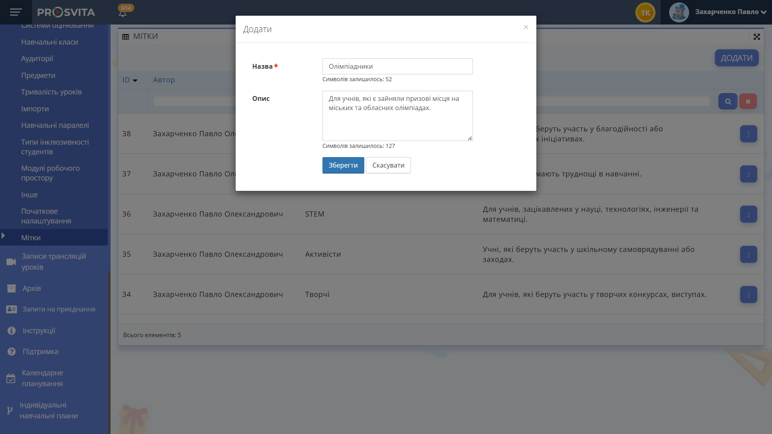This screenshot has height=434, width=772.
Task: Sort by the ID column arrow
Action: coord(135,80)
